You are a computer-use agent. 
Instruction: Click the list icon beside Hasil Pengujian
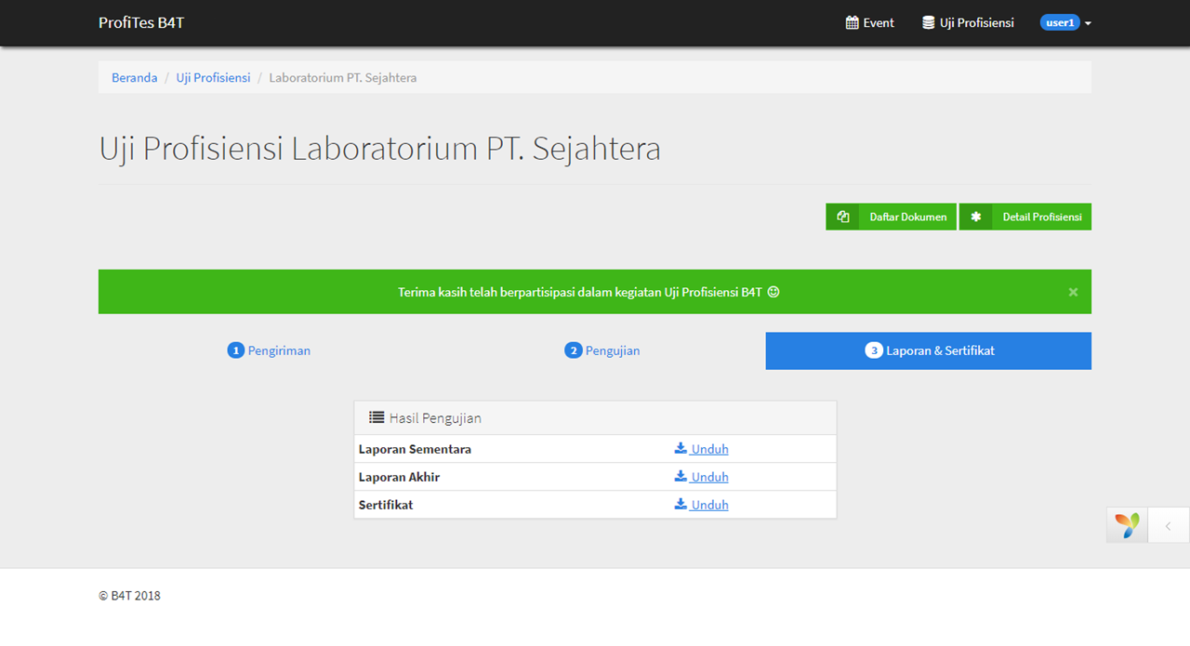tap(377, 418)
